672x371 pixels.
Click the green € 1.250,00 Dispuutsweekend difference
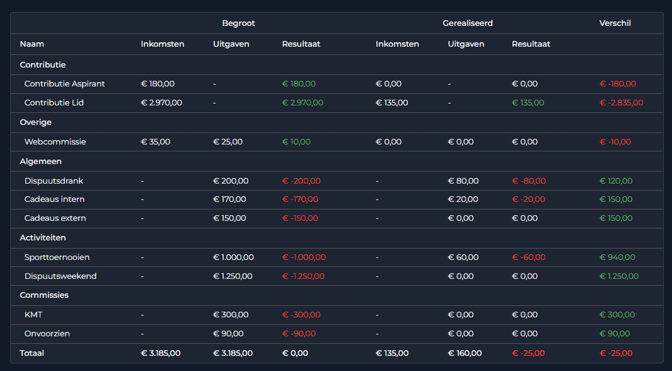coord(619,276)
